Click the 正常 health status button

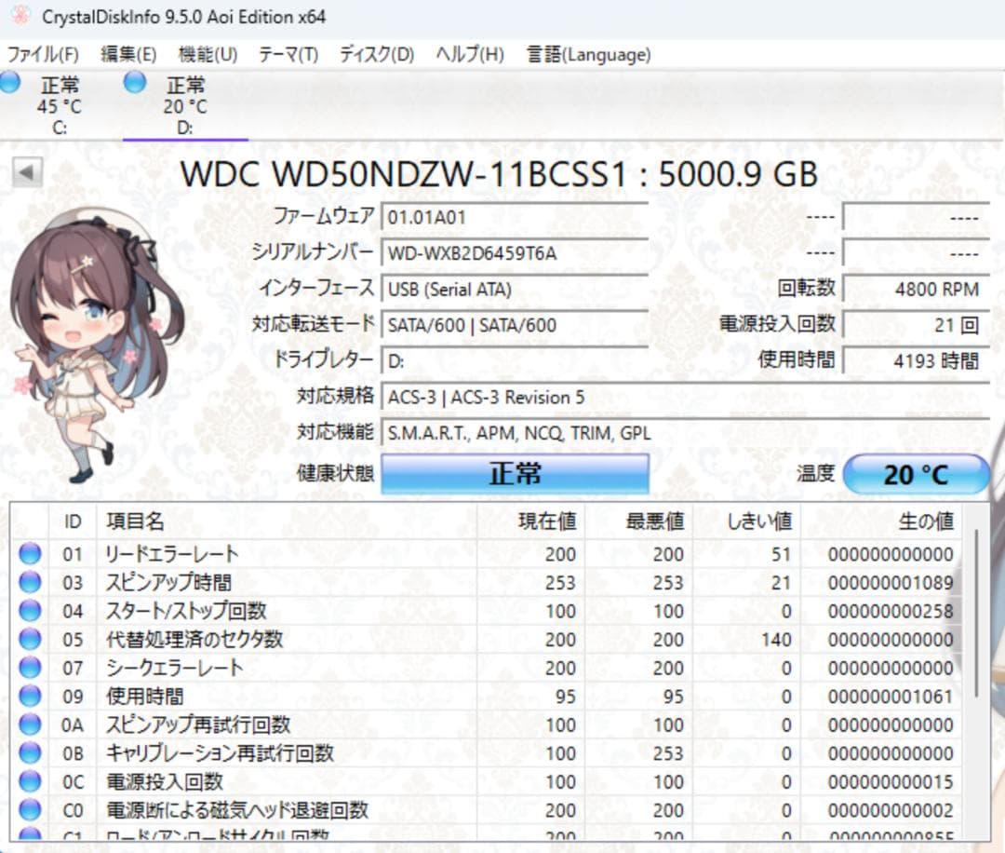click(x=518, y=473)
